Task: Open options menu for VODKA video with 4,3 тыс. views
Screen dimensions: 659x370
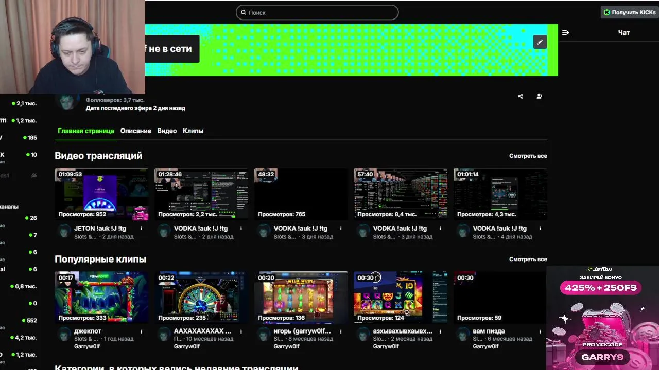Action: (x=540, y=228)
